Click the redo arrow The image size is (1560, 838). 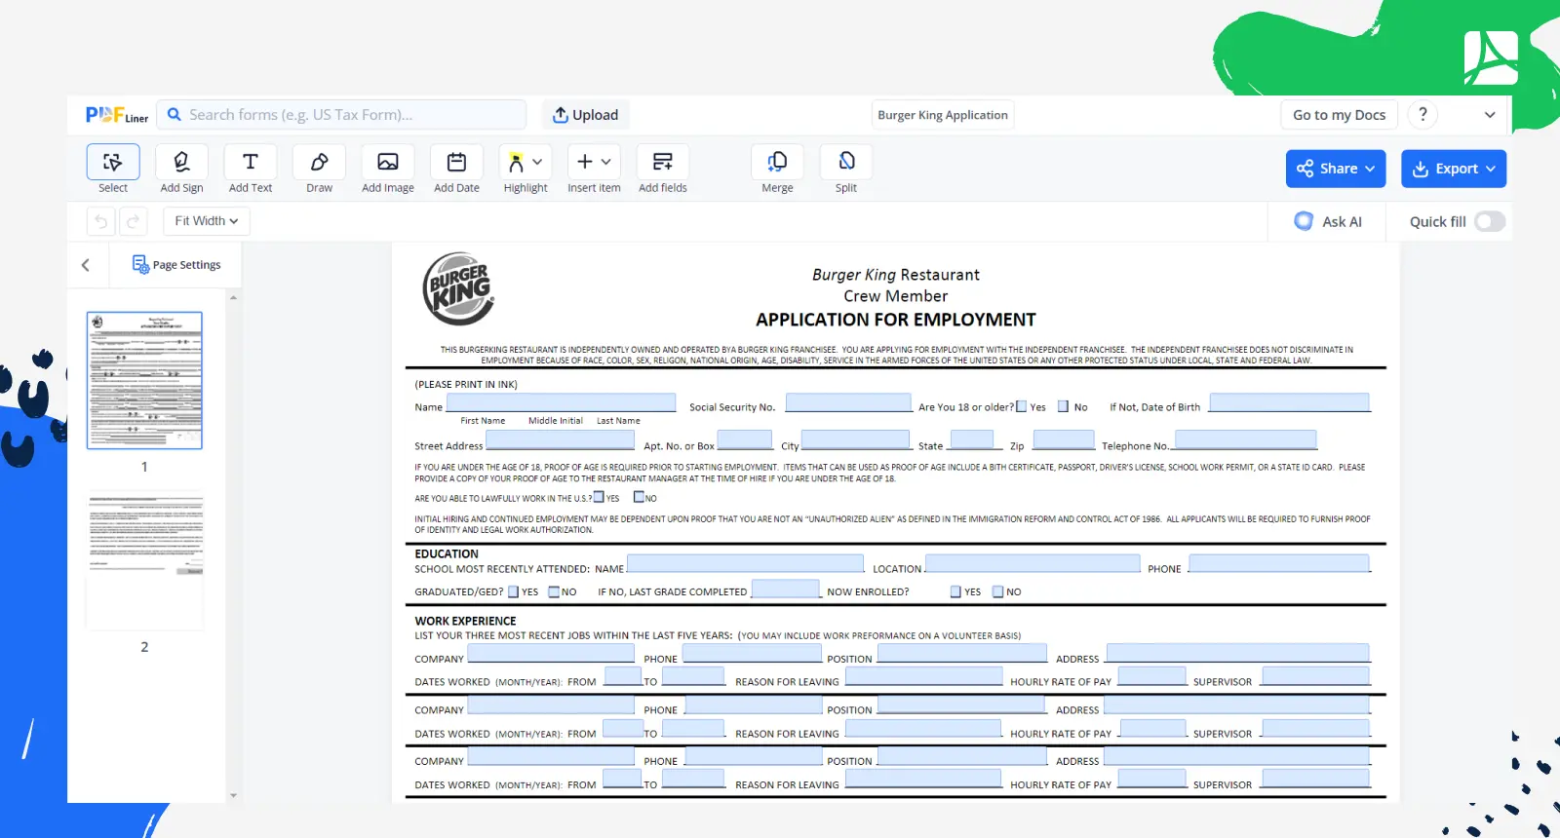[x=134, y=221]
